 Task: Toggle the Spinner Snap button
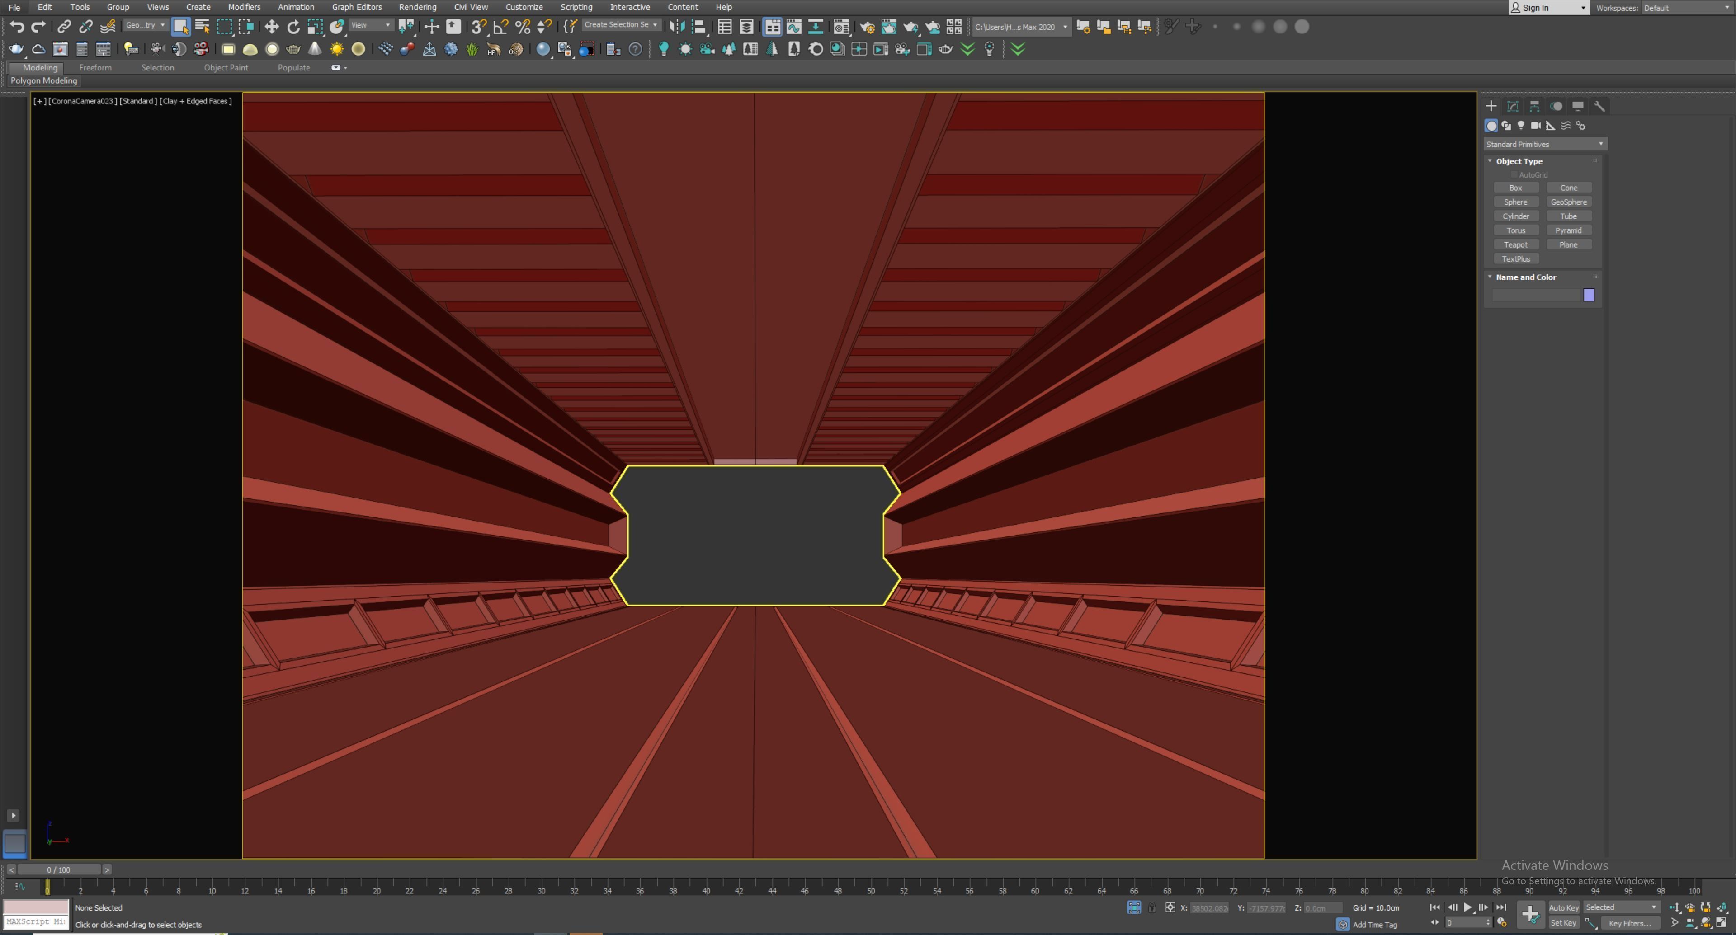click(x=544, y=27)
